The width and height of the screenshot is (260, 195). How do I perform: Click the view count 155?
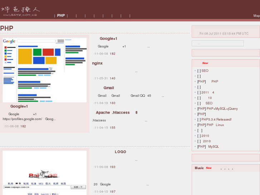[112, 128]
